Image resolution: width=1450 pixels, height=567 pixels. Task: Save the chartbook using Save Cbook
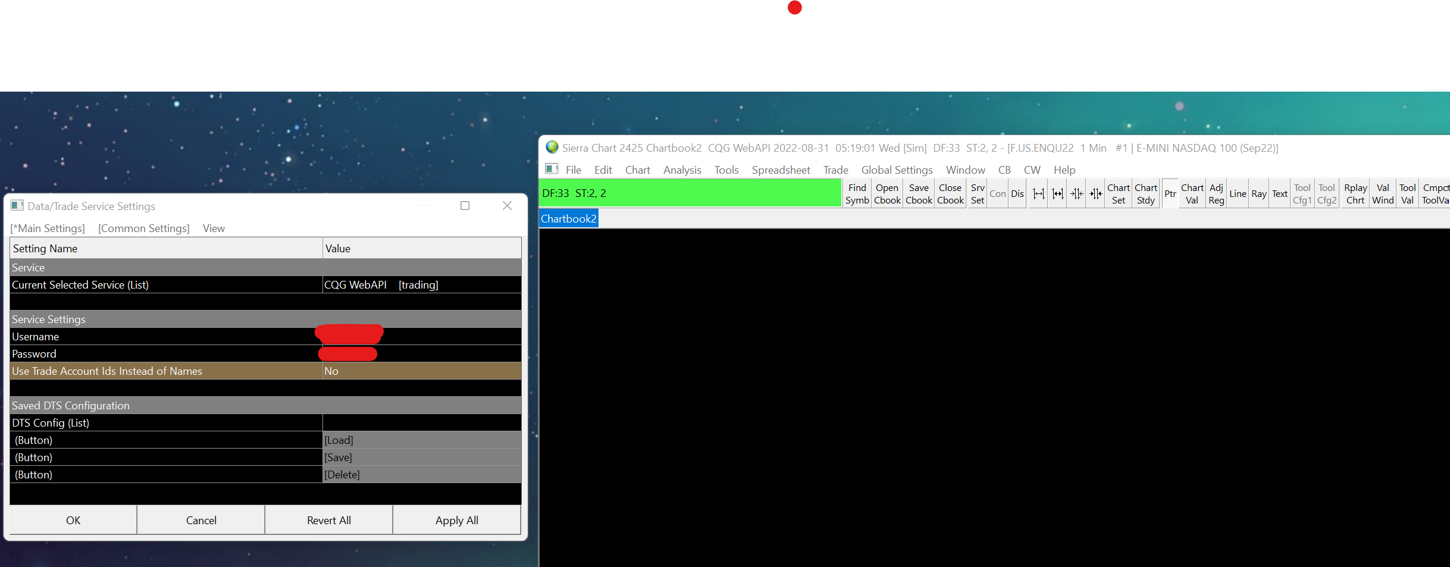click(919, 194)
